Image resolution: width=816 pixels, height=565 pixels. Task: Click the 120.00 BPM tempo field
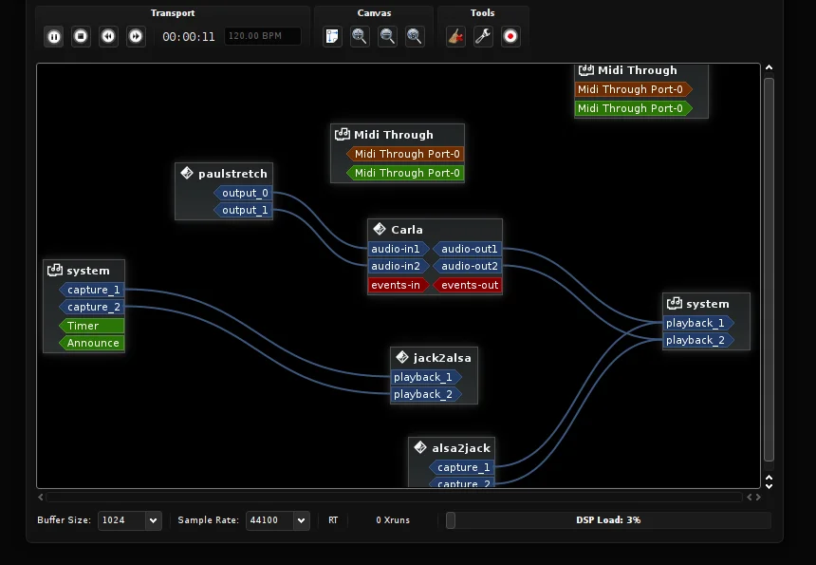[262, 36]
